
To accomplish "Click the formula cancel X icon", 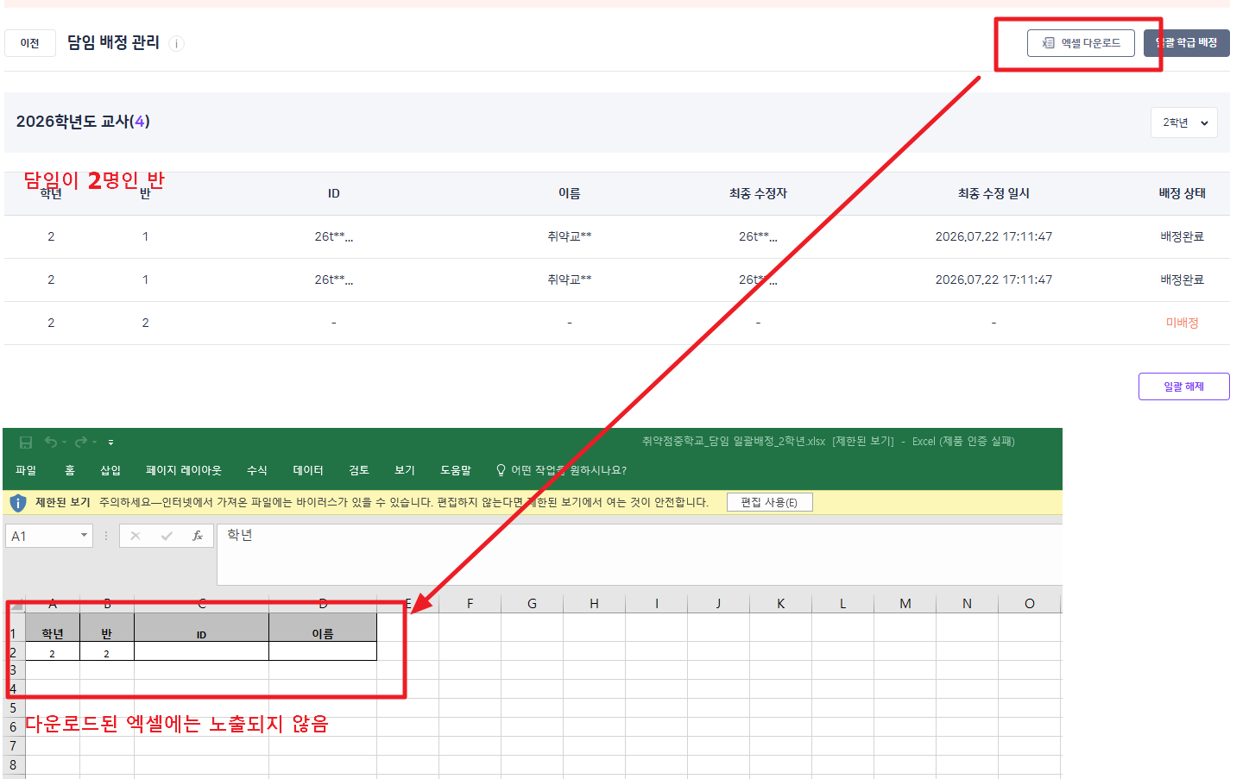I will coord(136,536).
